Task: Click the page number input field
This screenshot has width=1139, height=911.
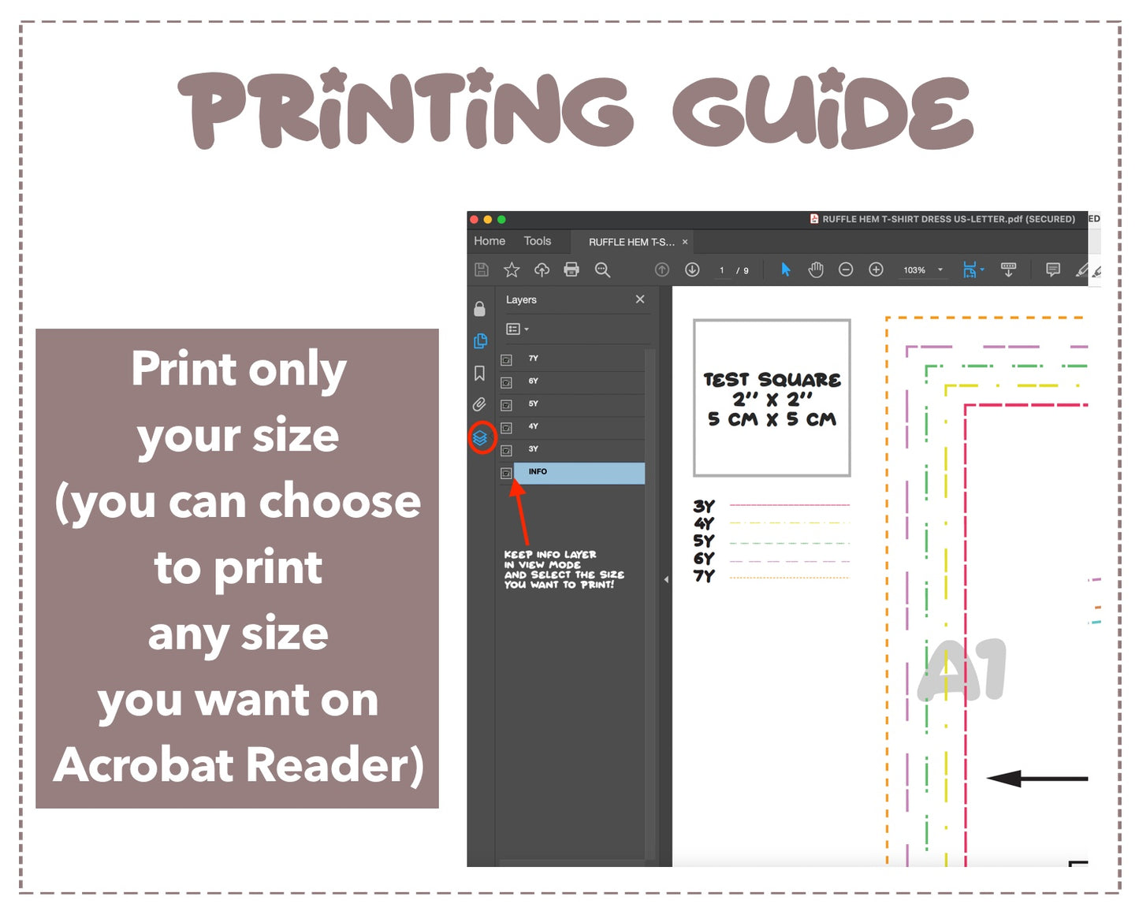Action: click(x=721, y=270)
